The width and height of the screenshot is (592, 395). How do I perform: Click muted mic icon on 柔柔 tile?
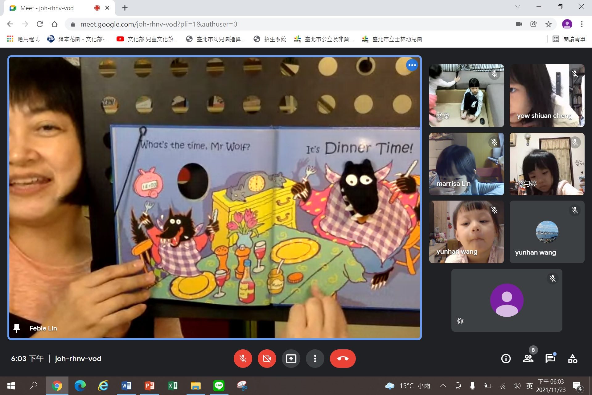pyautogui.click(x=494, y=74)
